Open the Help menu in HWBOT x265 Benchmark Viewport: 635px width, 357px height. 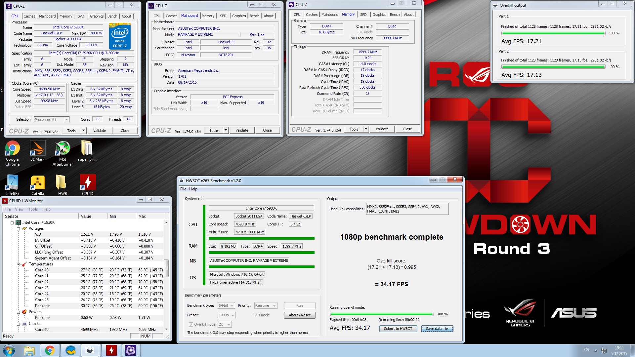(x=193, y=189)
